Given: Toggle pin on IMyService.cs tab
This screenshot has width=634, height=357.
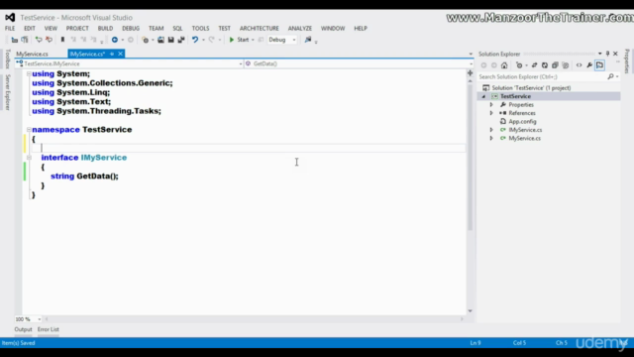Looking at the screenshot, I should click(x=112, y=54).
